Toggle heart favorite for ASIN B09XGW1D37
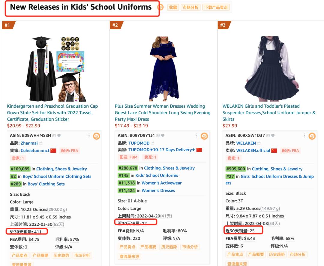324x266 pixels. pyautogui.click(x=273, y=136)
